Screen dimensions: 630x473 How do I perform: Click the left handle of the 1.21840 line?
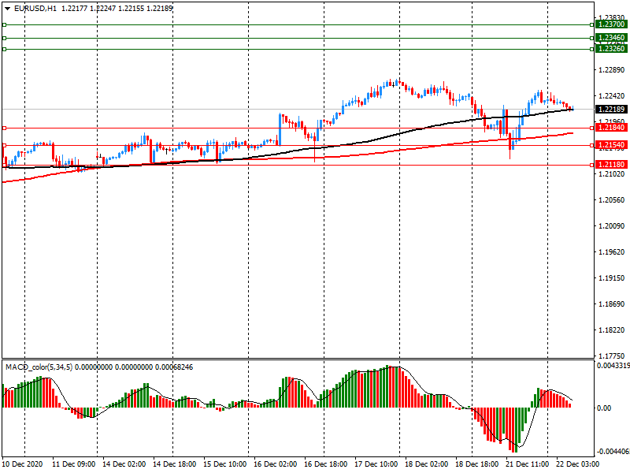point(5,128)
